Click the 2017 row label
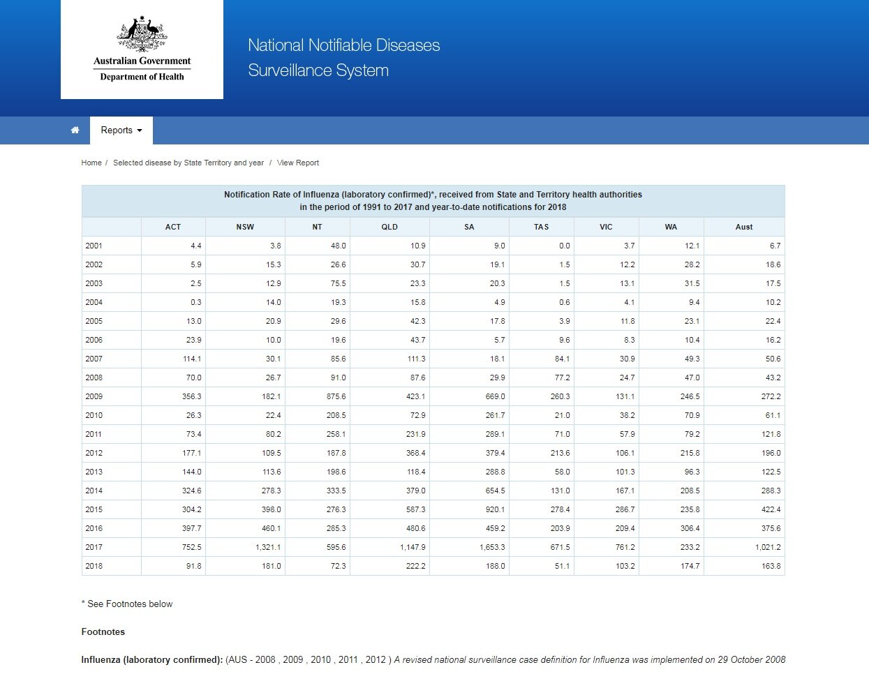Image resolution: width=869 pixels, height=688 pixels. pos(94,547)
